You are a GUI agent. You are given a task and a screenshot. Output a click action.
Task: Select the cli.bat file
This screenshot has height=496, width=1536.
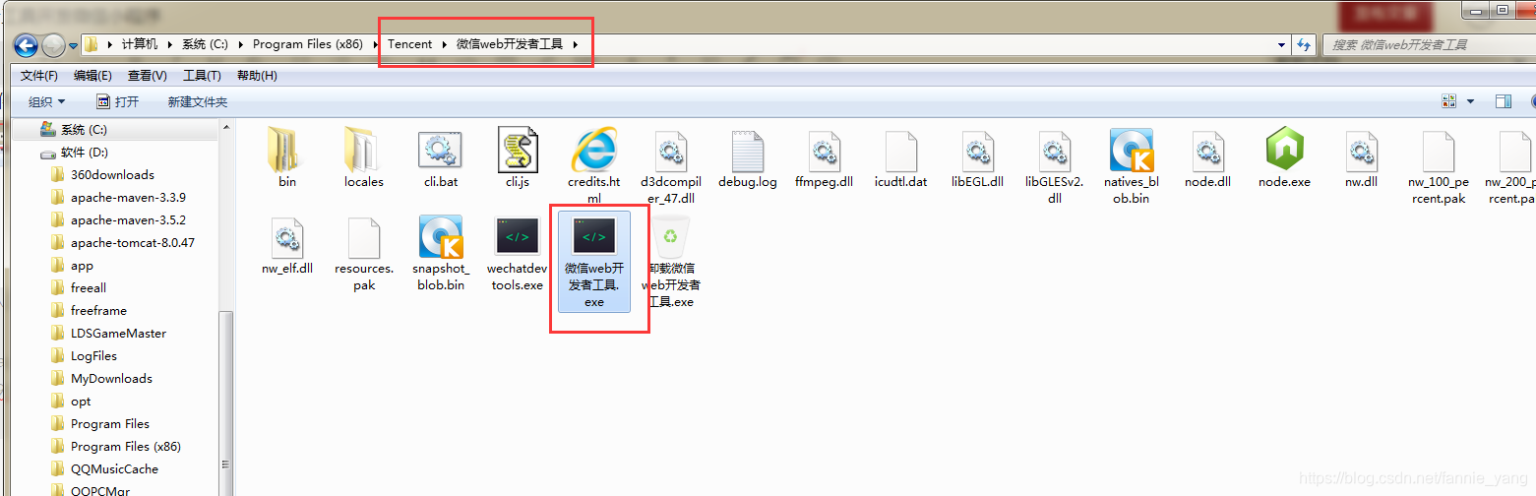click(x=441, y=156)
